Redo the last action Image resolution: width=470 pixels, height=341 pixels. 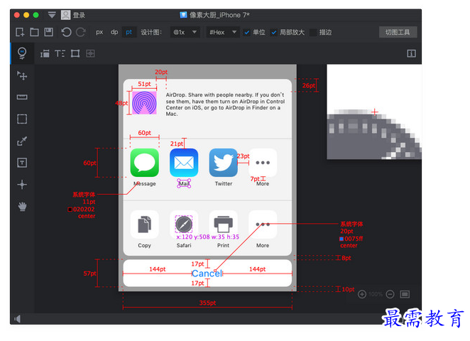pyautogui.click(x=81, y=32)
